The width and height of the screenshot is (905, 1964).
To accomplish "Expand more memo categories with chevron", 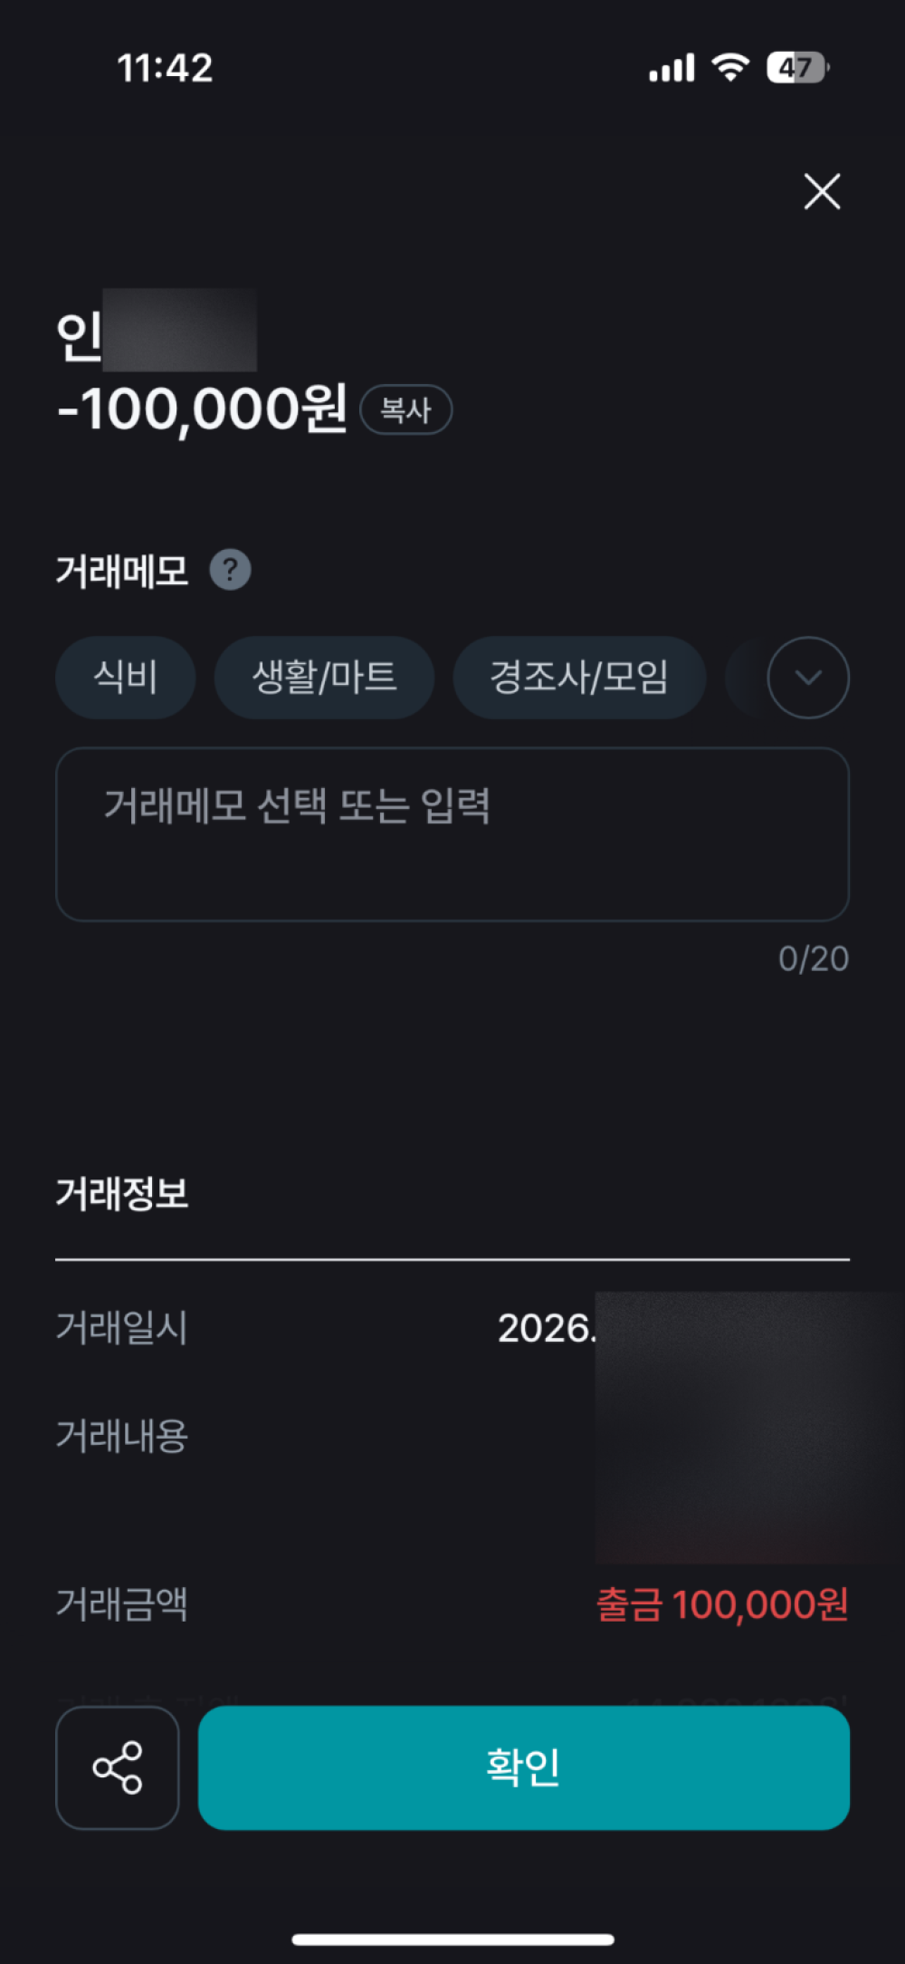I will 808,678.
